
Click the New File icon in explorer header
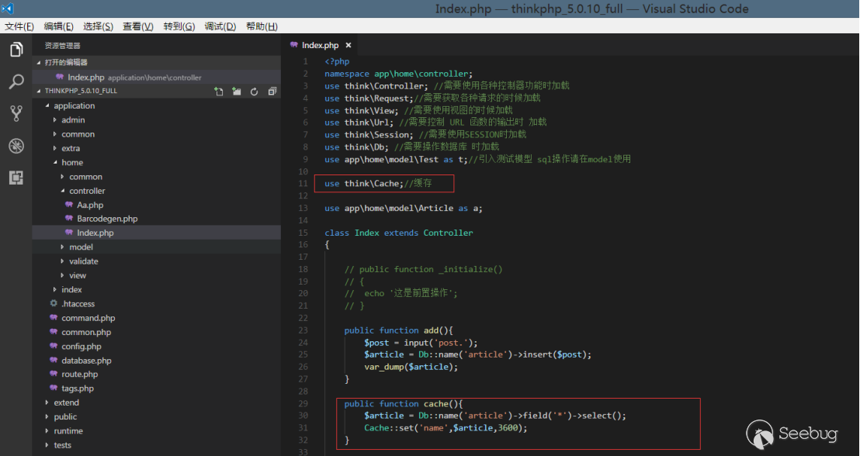pyautogui.click(x=219, y=92)
